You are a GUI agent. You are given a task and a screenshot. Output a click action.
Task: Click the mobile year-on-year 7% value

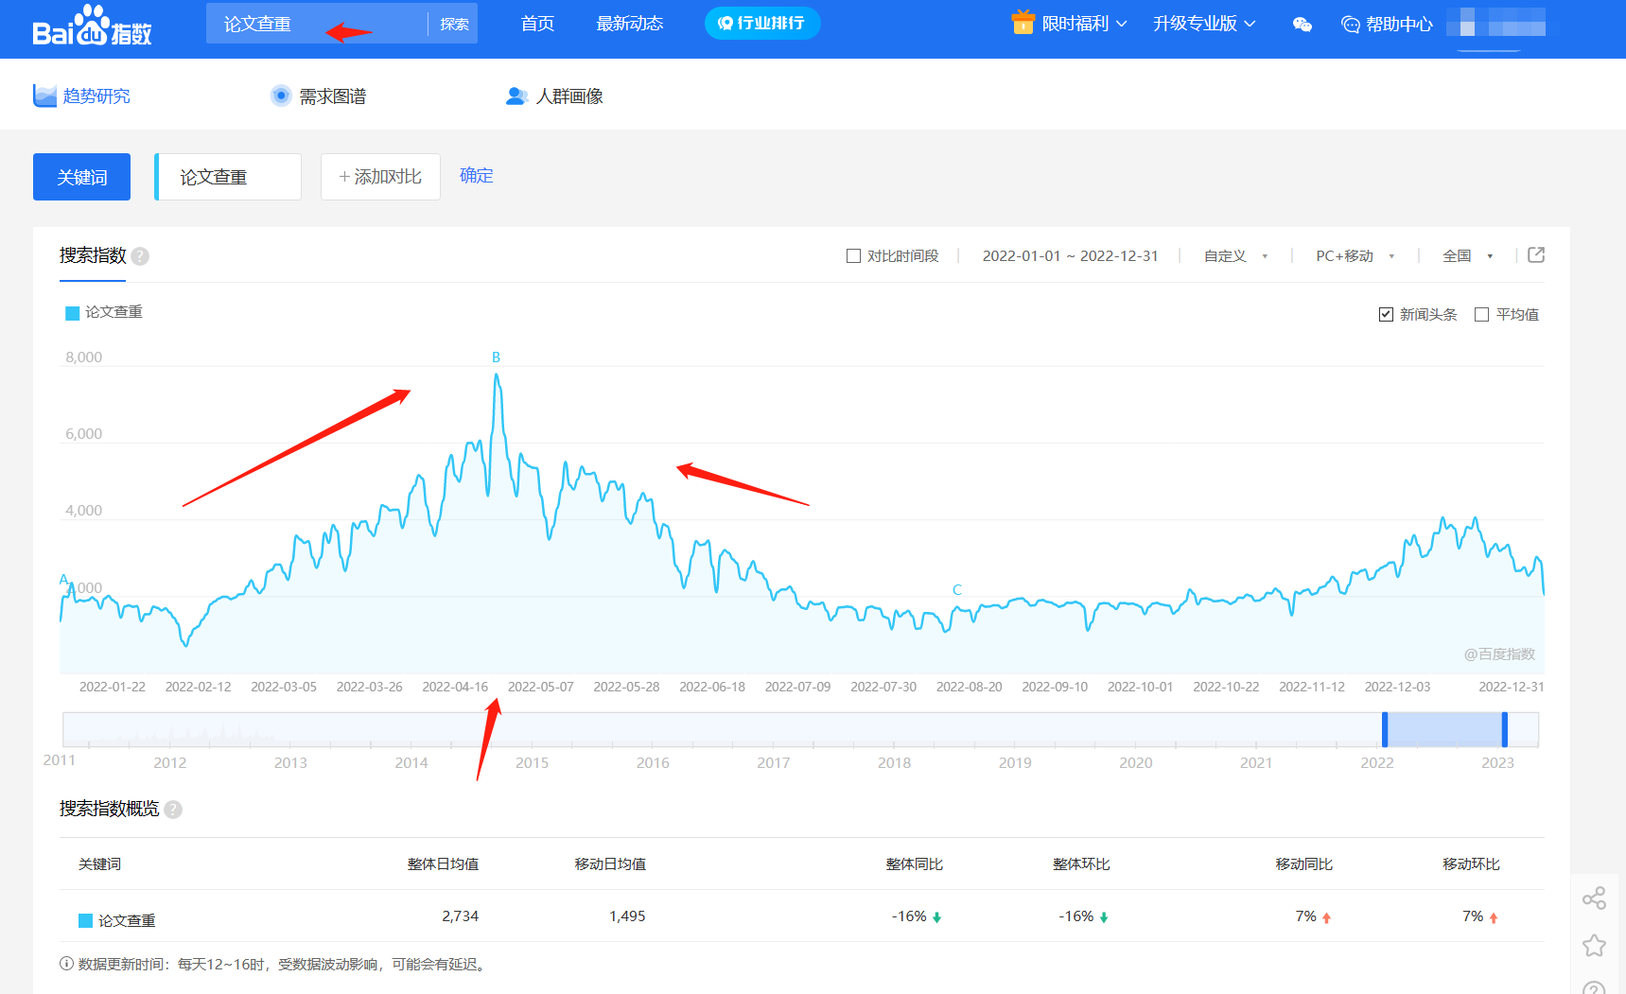pos(1314,916)
